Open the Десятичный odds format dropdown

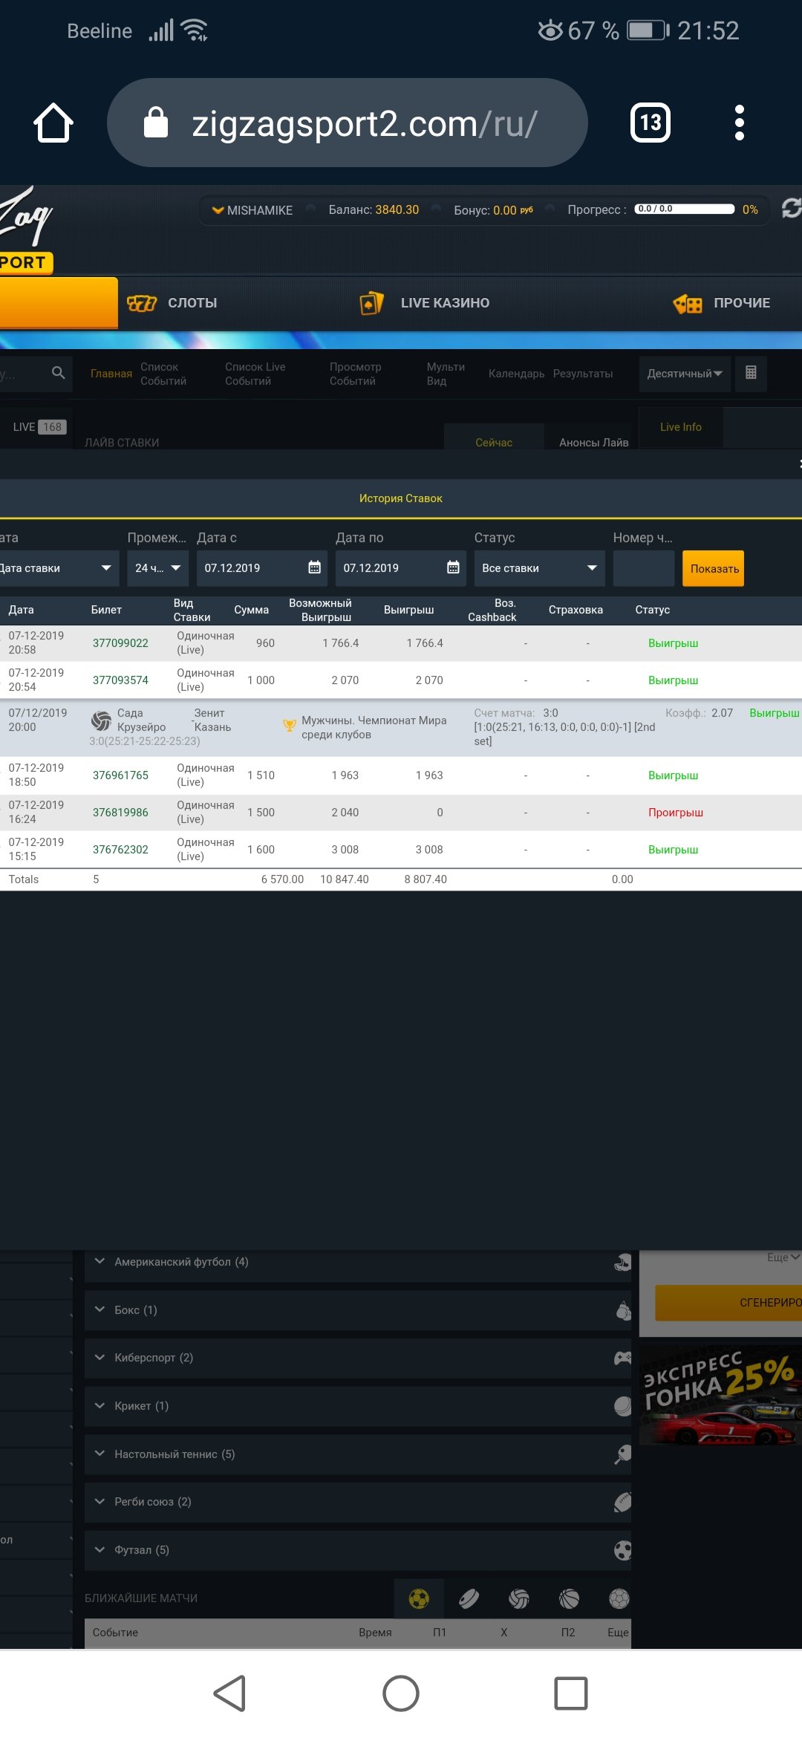pyautogui.click(x=684, y=374)
